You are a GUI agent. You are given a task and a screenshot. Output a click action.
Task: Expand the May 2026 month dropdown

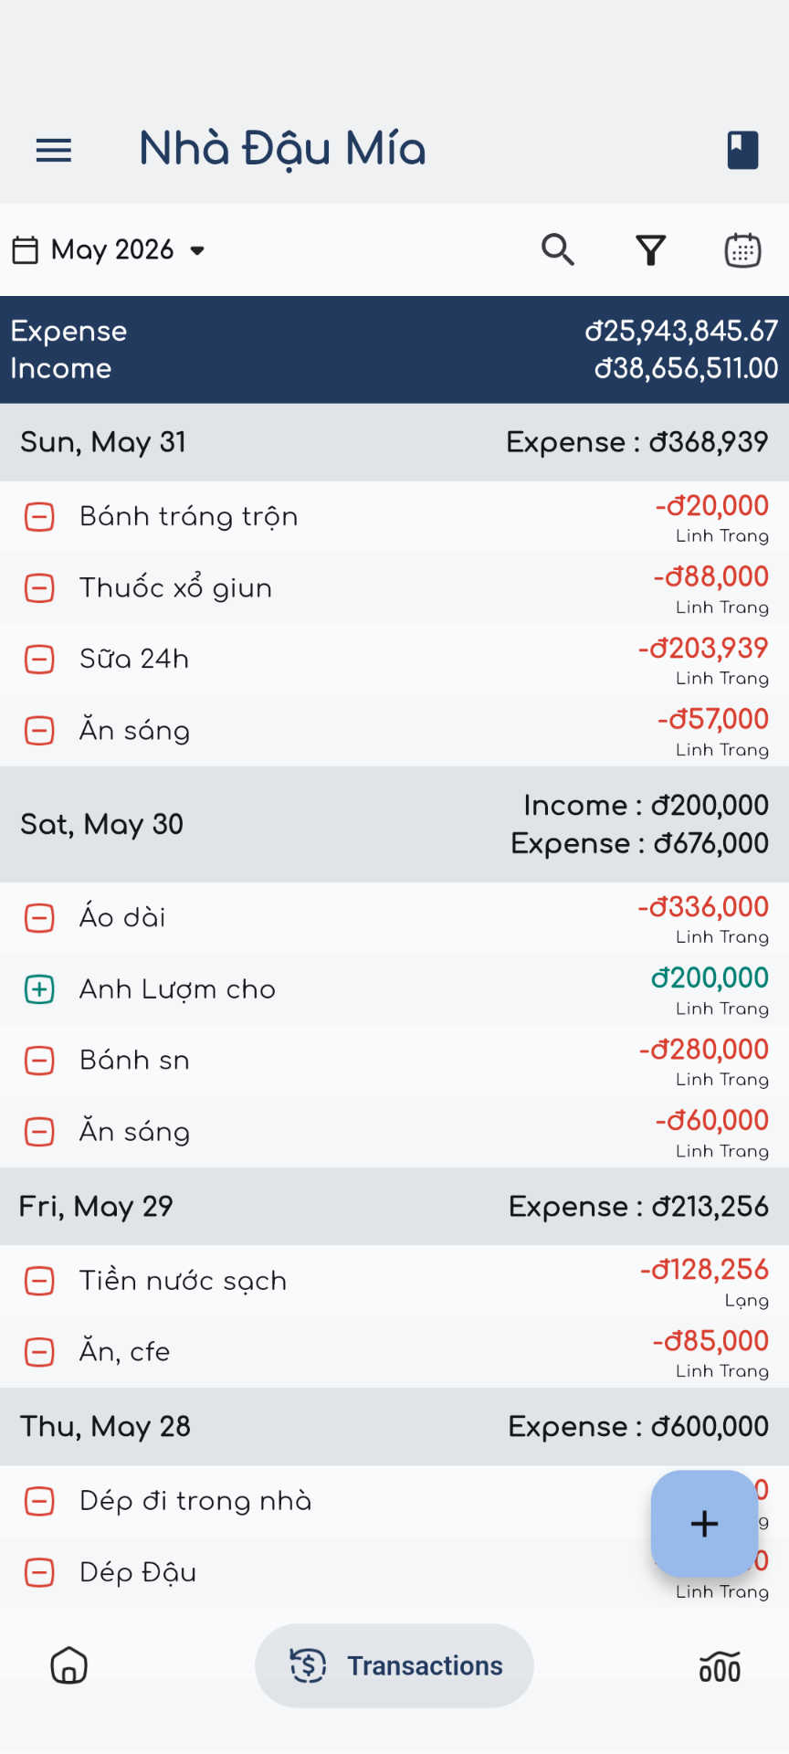pos(109,249)
